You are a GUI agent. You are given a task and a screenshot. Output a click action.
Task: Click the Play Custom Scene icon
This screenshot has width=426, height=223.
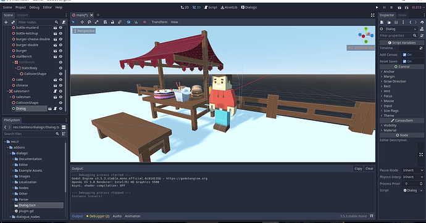click(x=406, y=7)
